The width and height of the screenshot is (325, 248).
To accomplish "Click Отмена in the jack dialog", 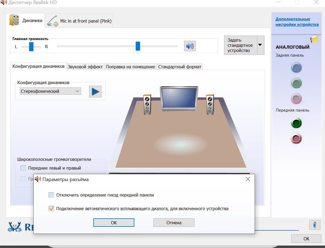I will [x=174, y=222].
